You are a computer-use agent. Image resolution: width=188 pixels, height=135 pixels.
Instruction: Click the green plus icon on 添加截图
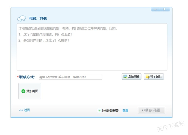click(x=23, y=91)
